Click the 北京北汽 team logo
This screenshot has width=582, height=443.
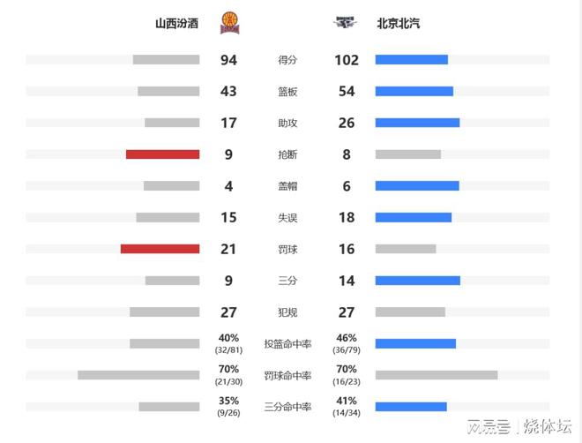[345, 22]
